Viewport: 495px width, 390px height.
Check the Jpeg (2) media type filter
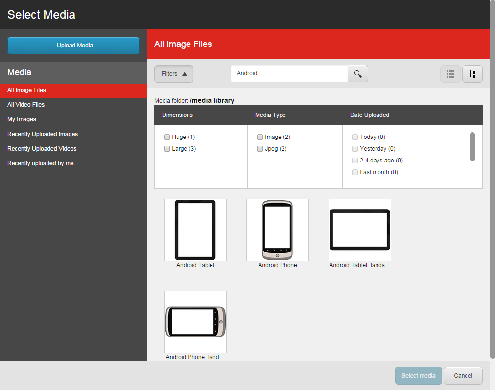coord(260,149)
